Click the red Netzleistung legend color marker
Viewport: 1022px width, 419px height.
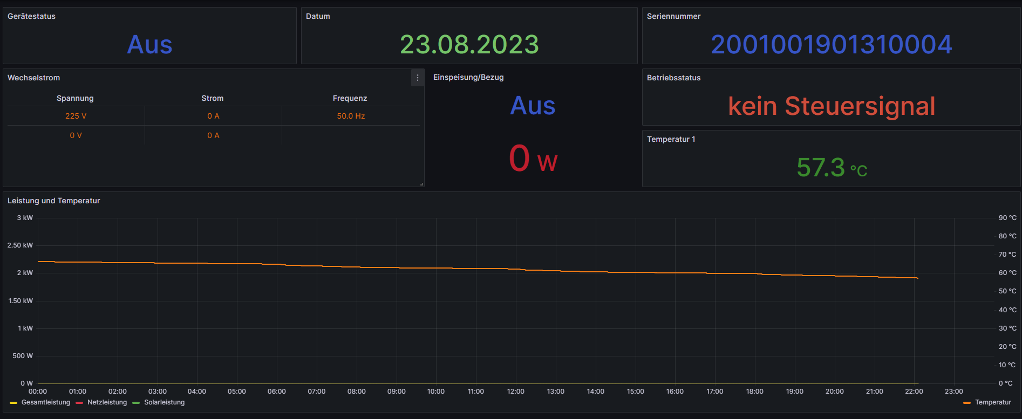click(x=79, y=403)
